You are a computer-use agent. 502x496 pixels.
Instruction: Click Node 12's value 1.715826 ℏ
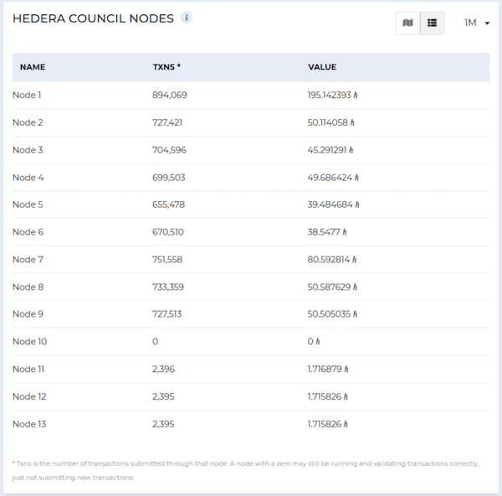328,397
